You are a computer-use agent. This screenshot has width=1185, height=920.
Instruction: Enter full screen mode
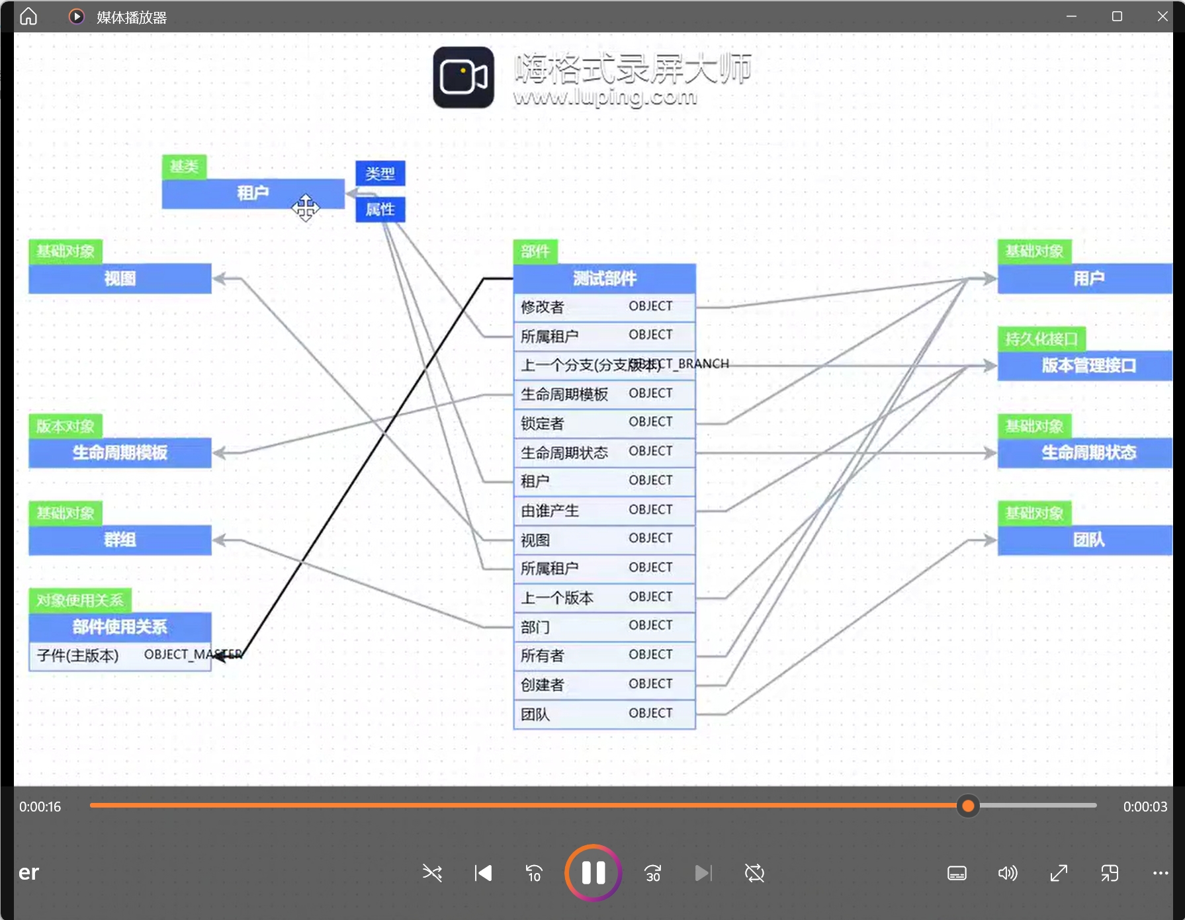tap(1059, 873)
